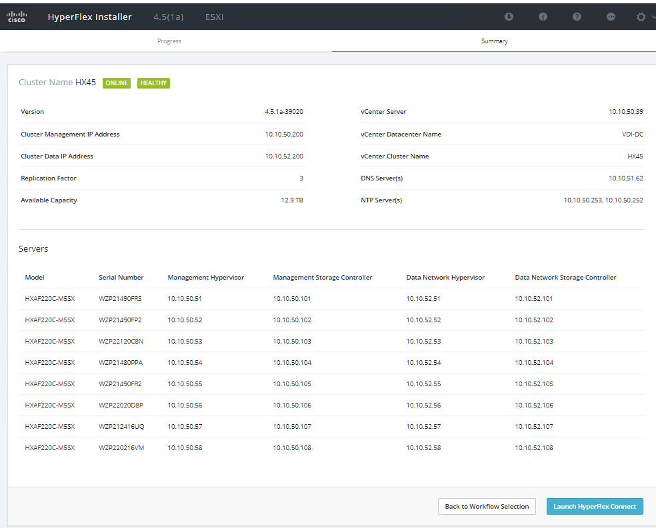Click the ONLINE status badge
This screenshot has height=528, width=656.
(x=117, y=83)
